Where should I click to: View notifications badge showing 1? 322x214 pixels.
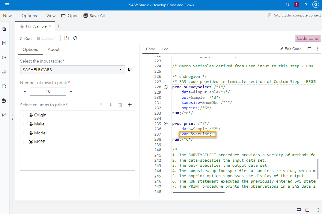296,4
